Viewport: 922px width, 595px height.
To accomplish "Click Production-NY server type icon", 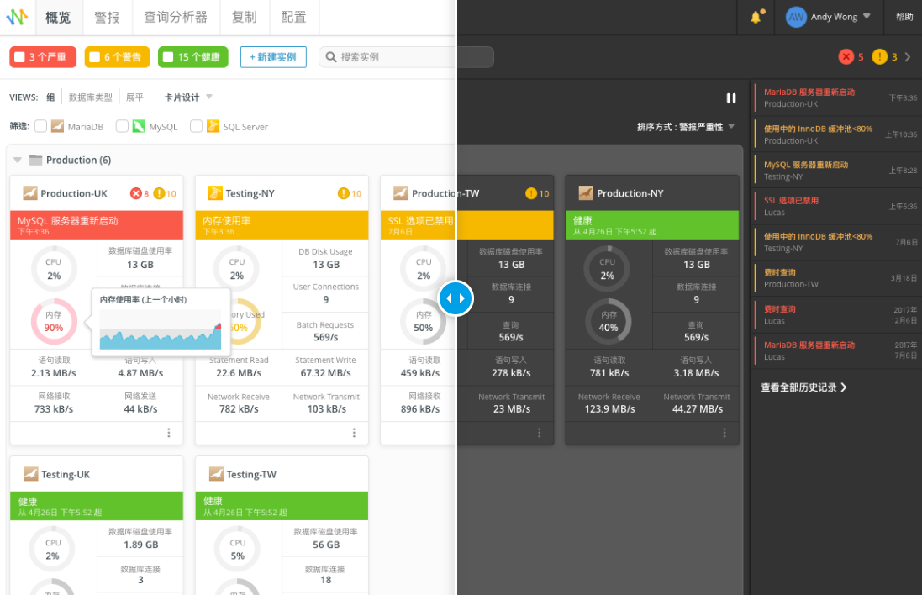I will [x=586, y=192].
